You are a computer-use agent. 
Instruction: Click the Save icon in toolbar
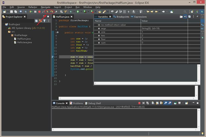click(x=12, y=12)
